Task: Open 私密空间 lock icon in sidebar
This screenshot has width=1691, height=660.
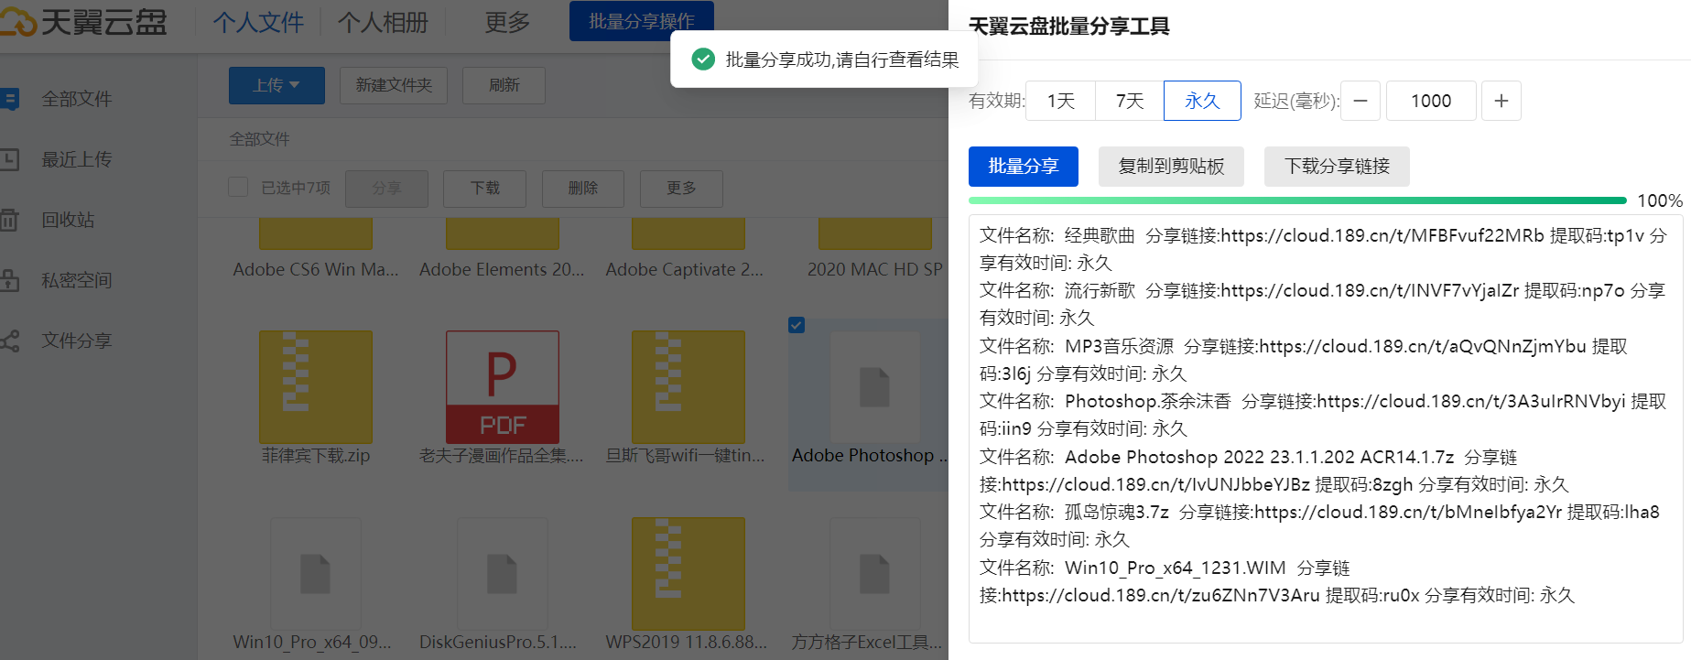Action: pos(9,280)
